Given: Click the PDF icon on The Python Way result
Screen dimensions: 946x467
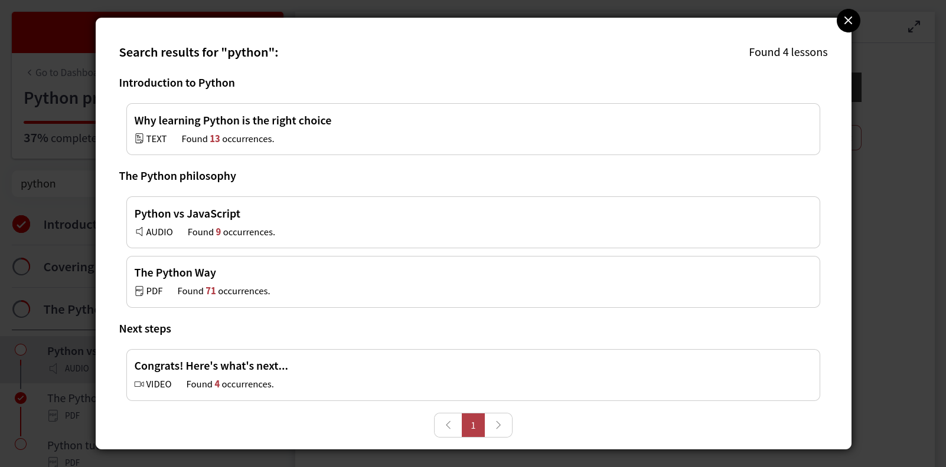Looking at the screenshot, I should click(139, 291).
